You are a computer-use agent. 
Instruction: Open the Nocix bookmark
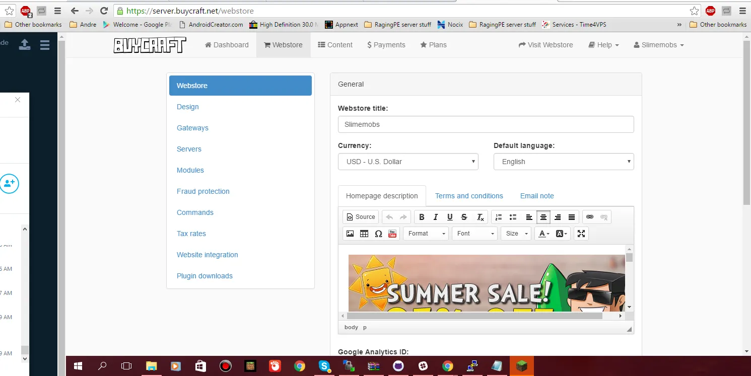(450, 24)
